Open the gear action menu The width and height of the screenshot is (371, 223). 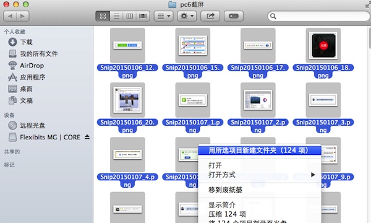tap(187, 16)
